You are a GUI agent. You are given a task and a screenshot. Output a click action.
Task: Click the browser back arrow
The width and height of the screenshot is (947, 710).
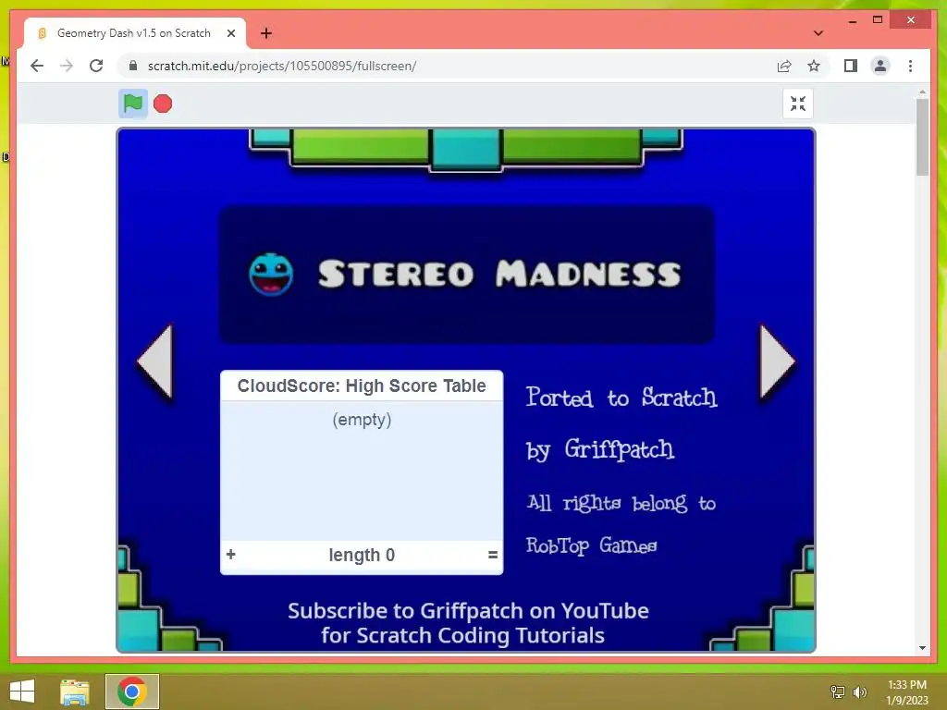click(x=37, y=66)
